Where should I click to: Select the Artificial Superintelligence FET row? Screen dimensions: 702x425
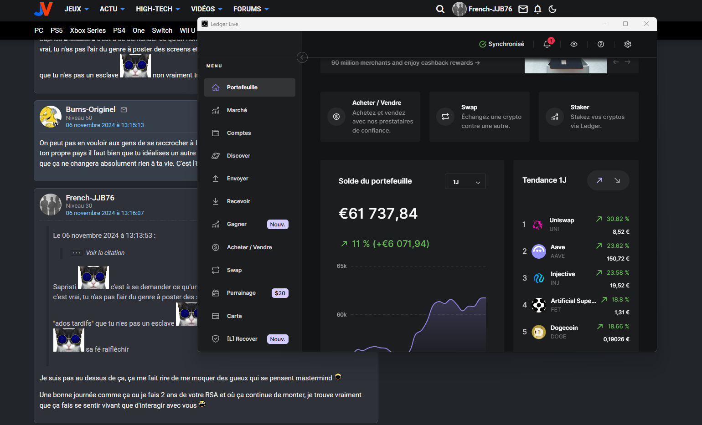pos(576,305)
